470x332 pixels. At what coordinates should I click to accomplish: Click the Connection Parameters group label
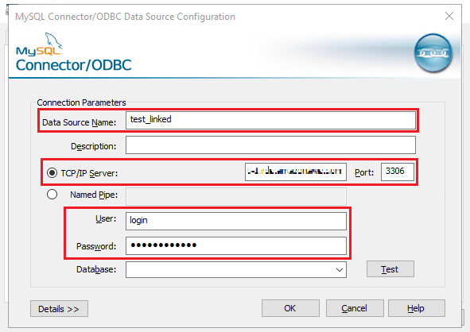coord(81,102)
